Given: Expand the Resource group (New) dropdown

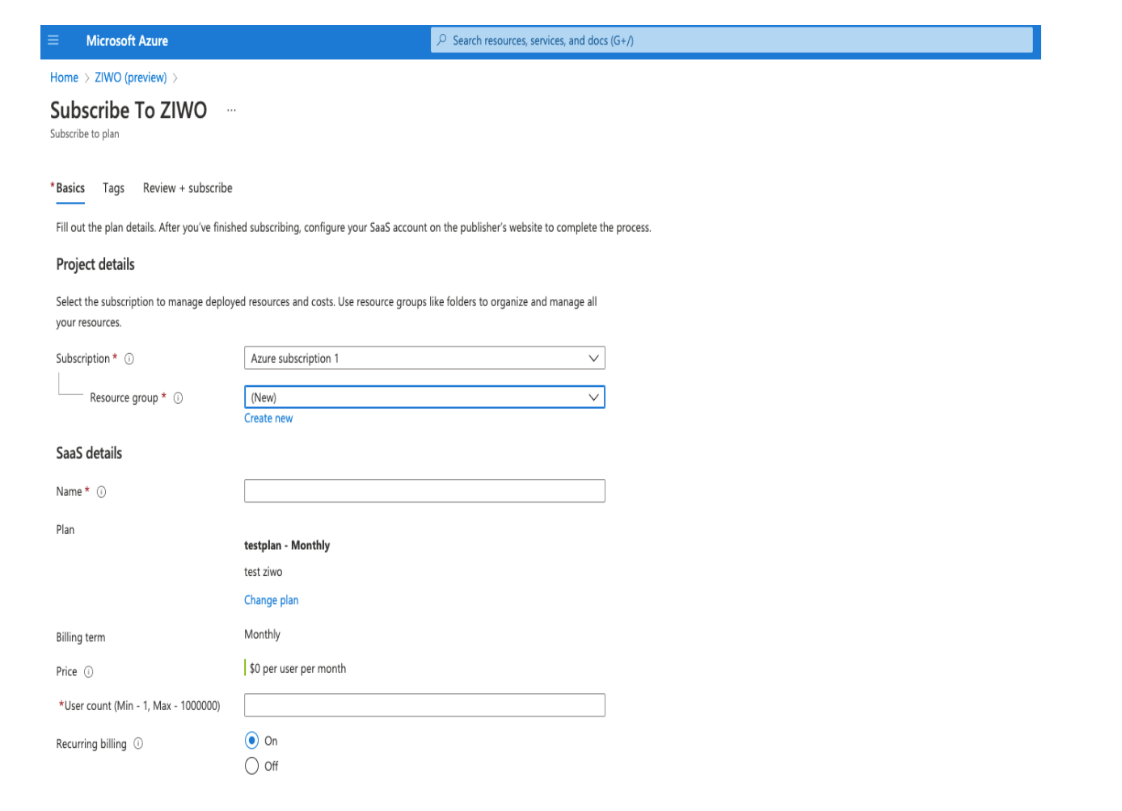Looking at the screenshot, I should [x=424, y=397].
